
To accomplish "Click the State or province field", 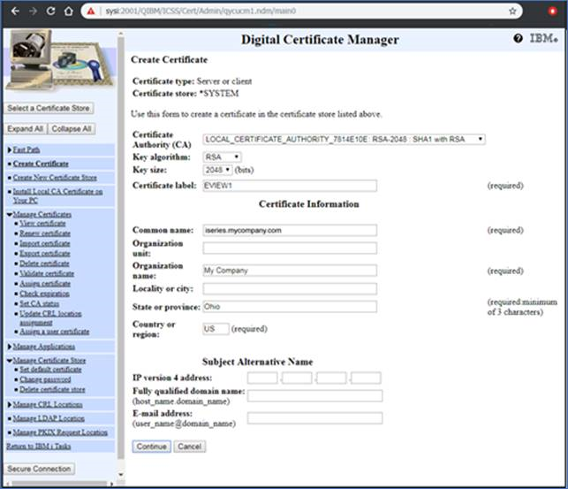I will [290, 307].
